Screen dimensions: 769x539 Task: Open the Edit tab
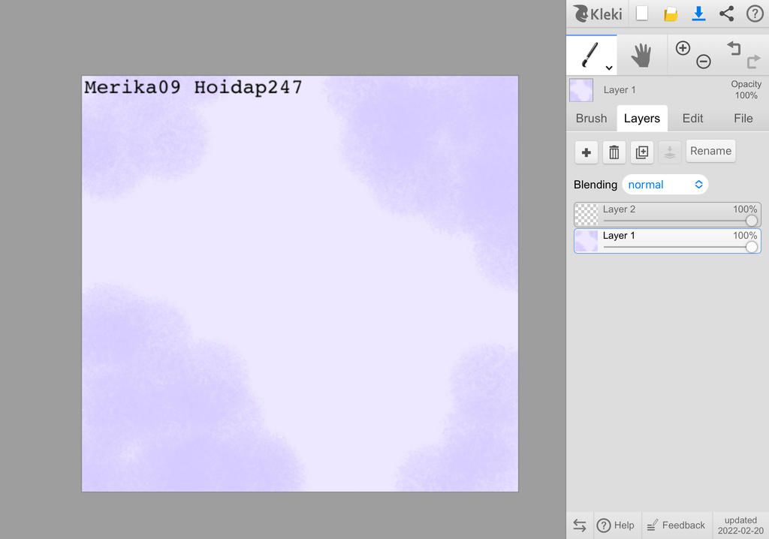pyautogui.click(x=692, y=118)
